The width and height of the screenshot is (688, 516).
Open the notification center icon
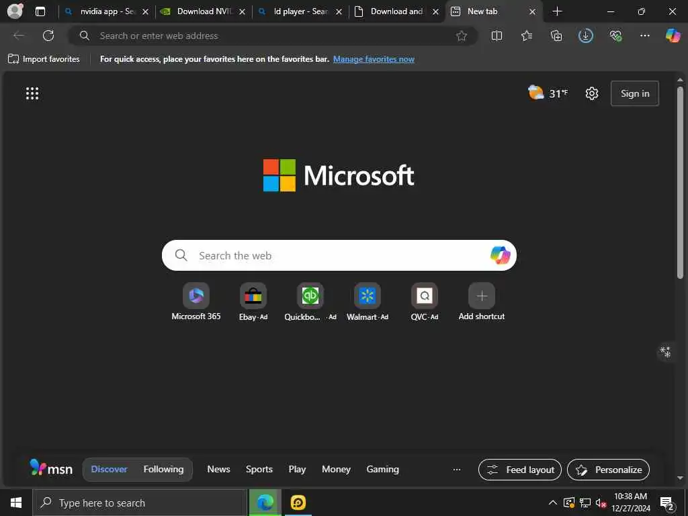point(667,503)
